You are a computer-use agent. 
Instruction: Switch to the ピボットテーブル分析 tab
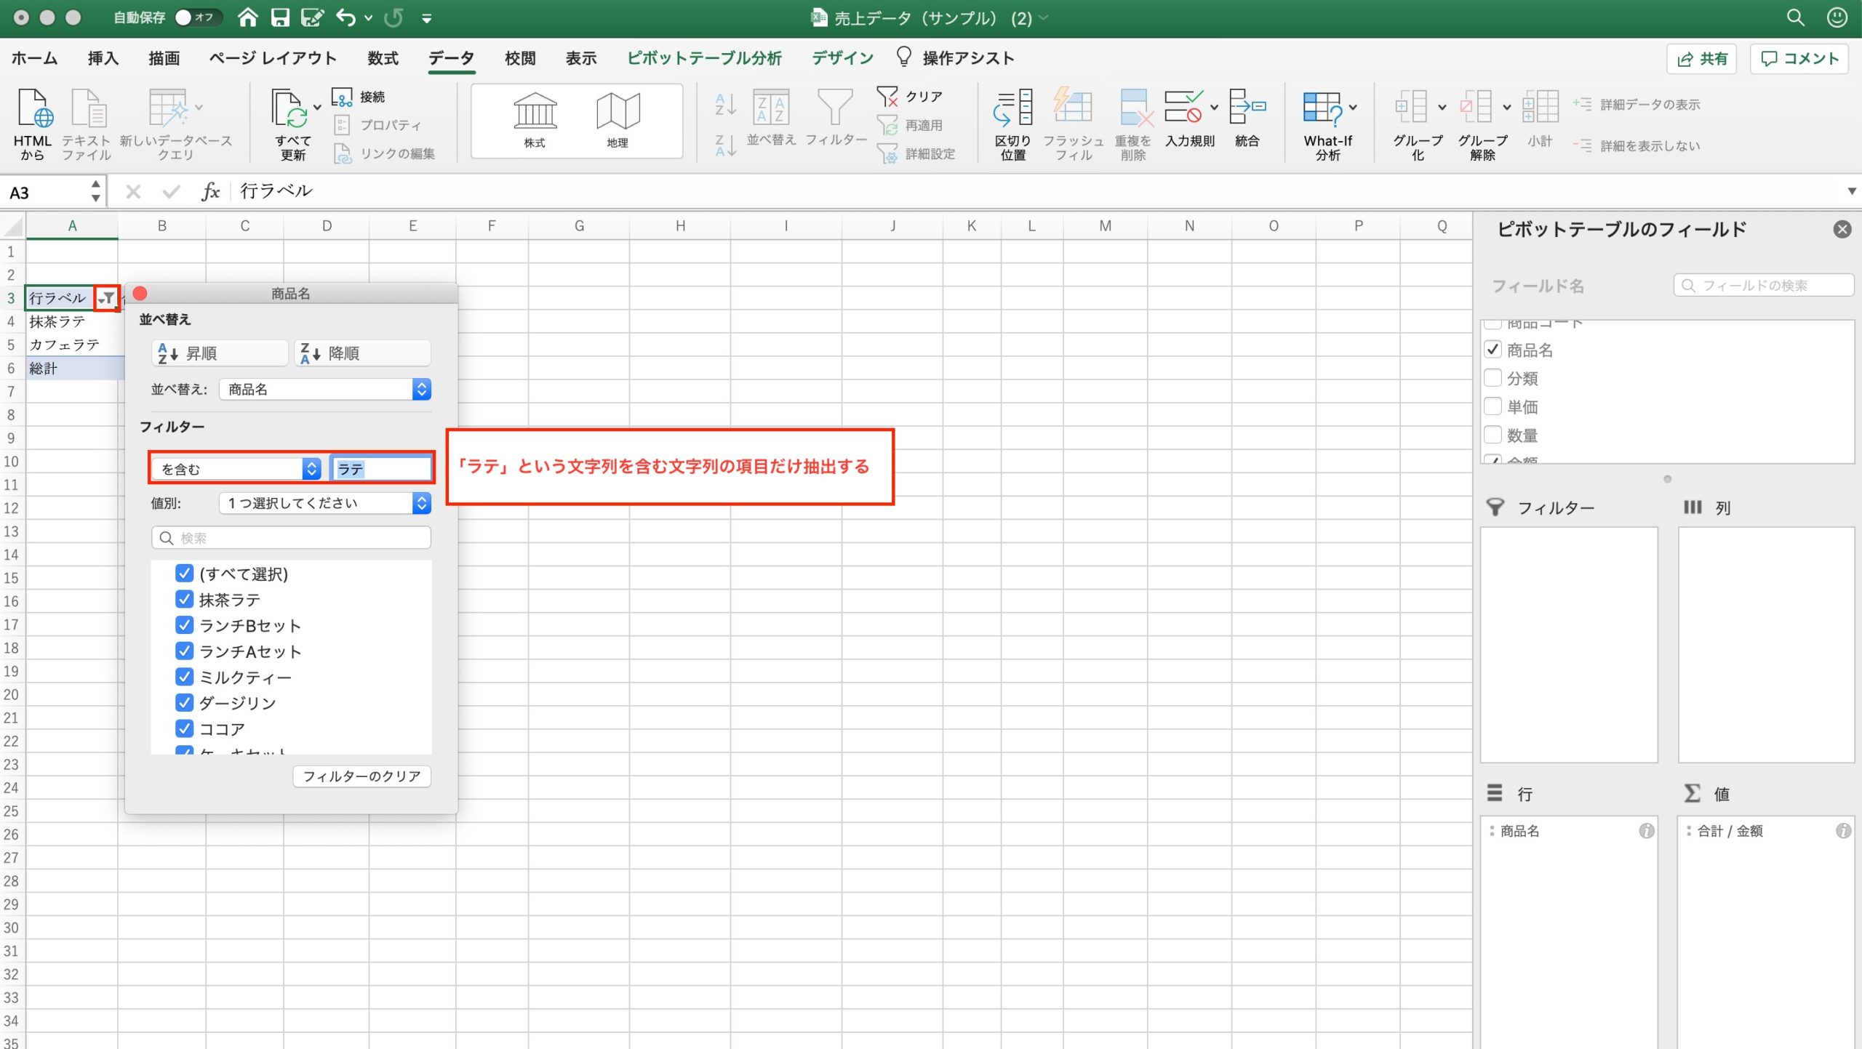click(x=704, y=58)
